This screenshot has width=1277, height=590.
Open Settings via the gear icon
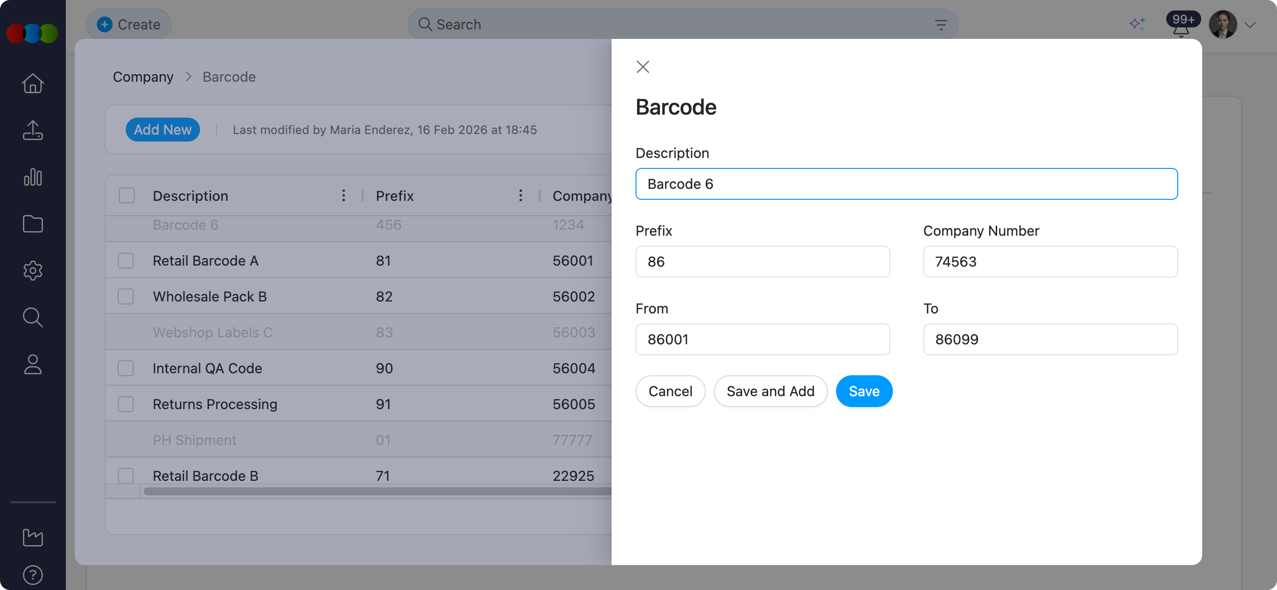tap(32, 271)
